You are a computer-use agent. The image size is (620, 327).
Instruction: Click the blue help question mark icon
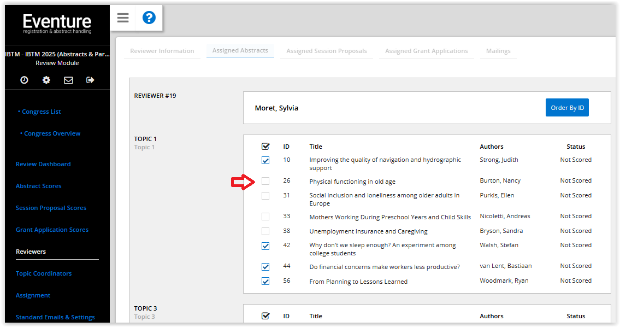(x=149, y=18)
